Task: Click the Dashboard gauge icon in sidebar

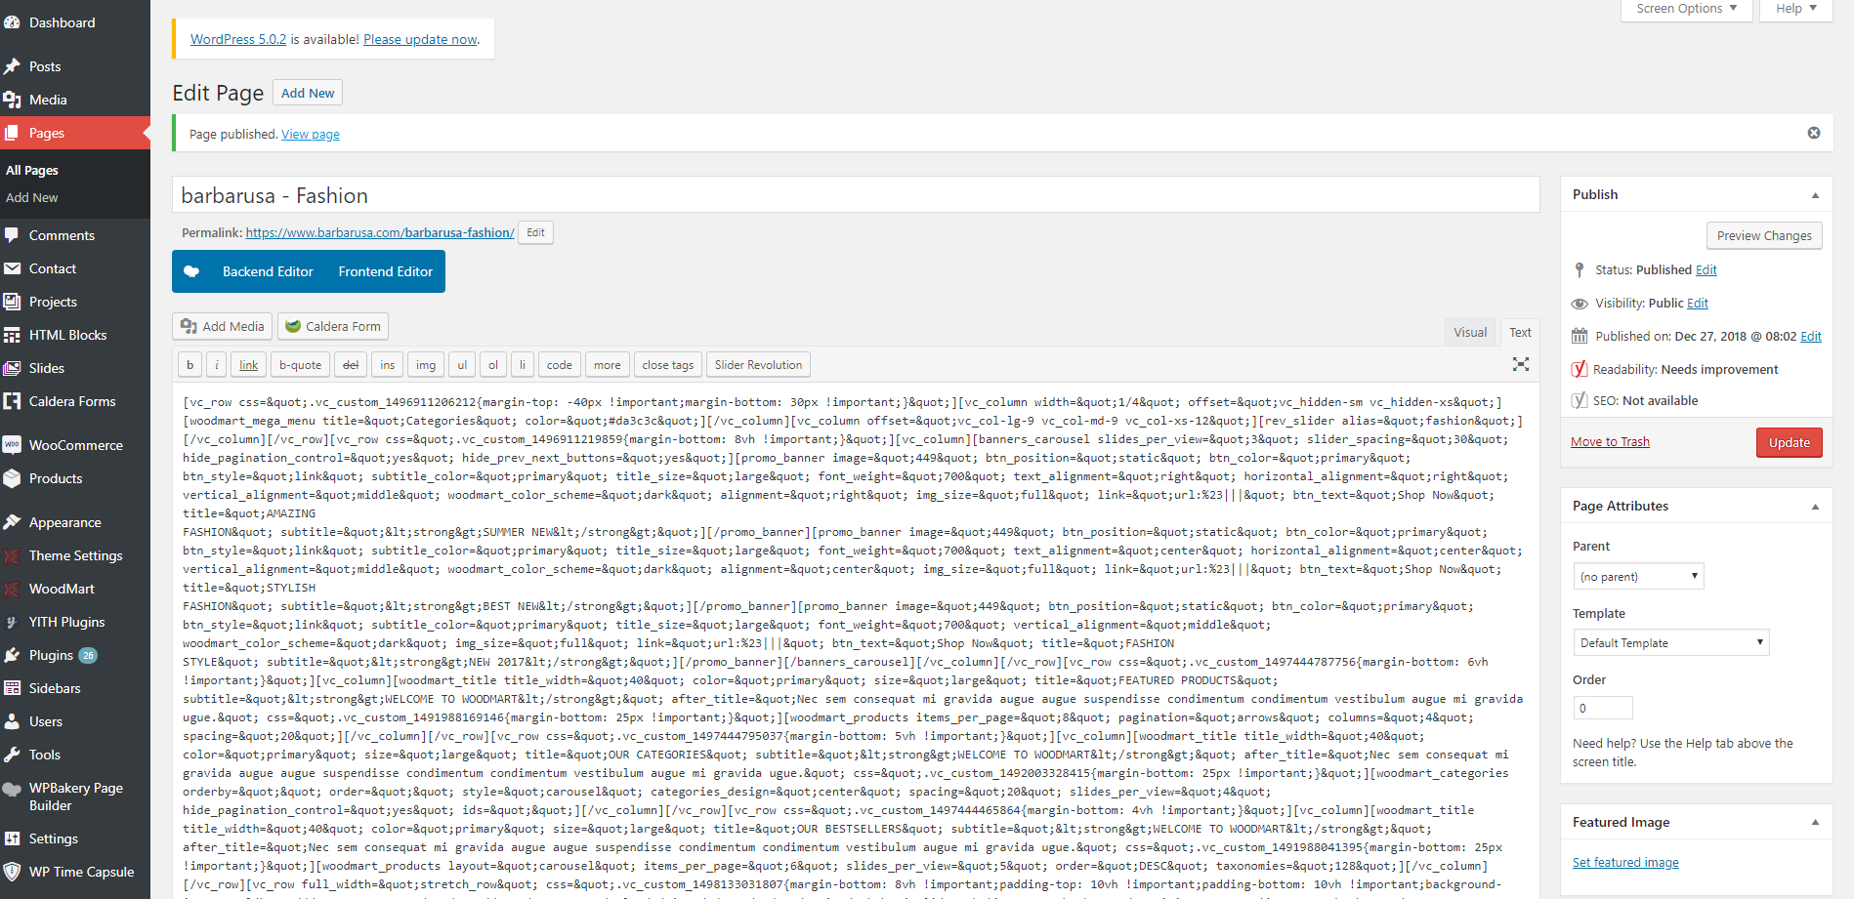Action: pos(12,22)
